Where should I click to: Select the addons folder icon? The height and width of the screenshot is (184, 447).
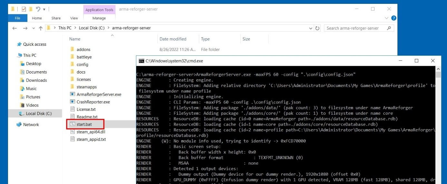(73, 50)
